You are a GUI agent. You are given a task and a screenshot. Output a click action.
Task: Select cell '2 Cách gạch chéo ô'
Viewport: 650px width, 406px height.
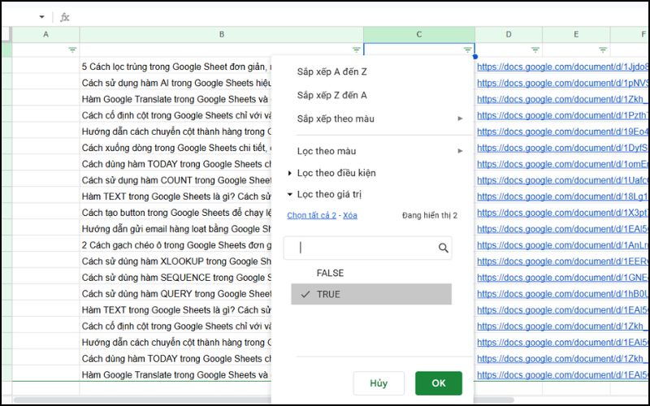tap(175, 245)
